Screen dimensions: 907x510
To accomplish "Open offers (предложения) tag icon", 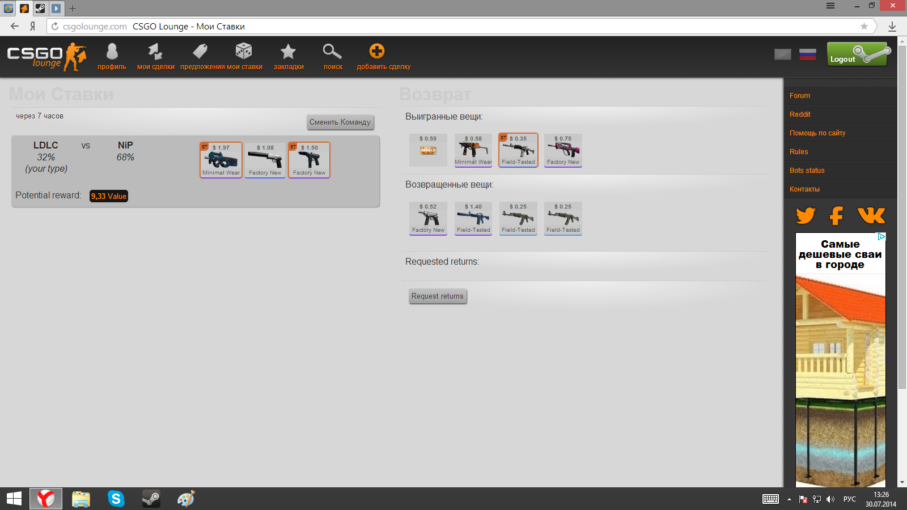I will click(x=200, y=52).
